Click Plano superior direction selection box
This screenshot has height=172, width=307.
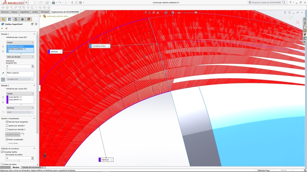(20, 74)
